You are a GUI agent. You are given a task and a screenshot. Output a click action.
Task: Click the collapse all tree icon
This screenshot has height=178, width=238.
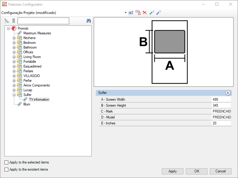pos(14,21)
